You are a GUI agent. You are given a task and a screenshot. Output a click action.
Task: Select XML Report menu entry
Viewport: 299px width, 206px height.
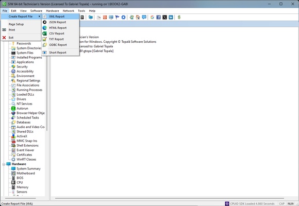(x=60, y=16)
